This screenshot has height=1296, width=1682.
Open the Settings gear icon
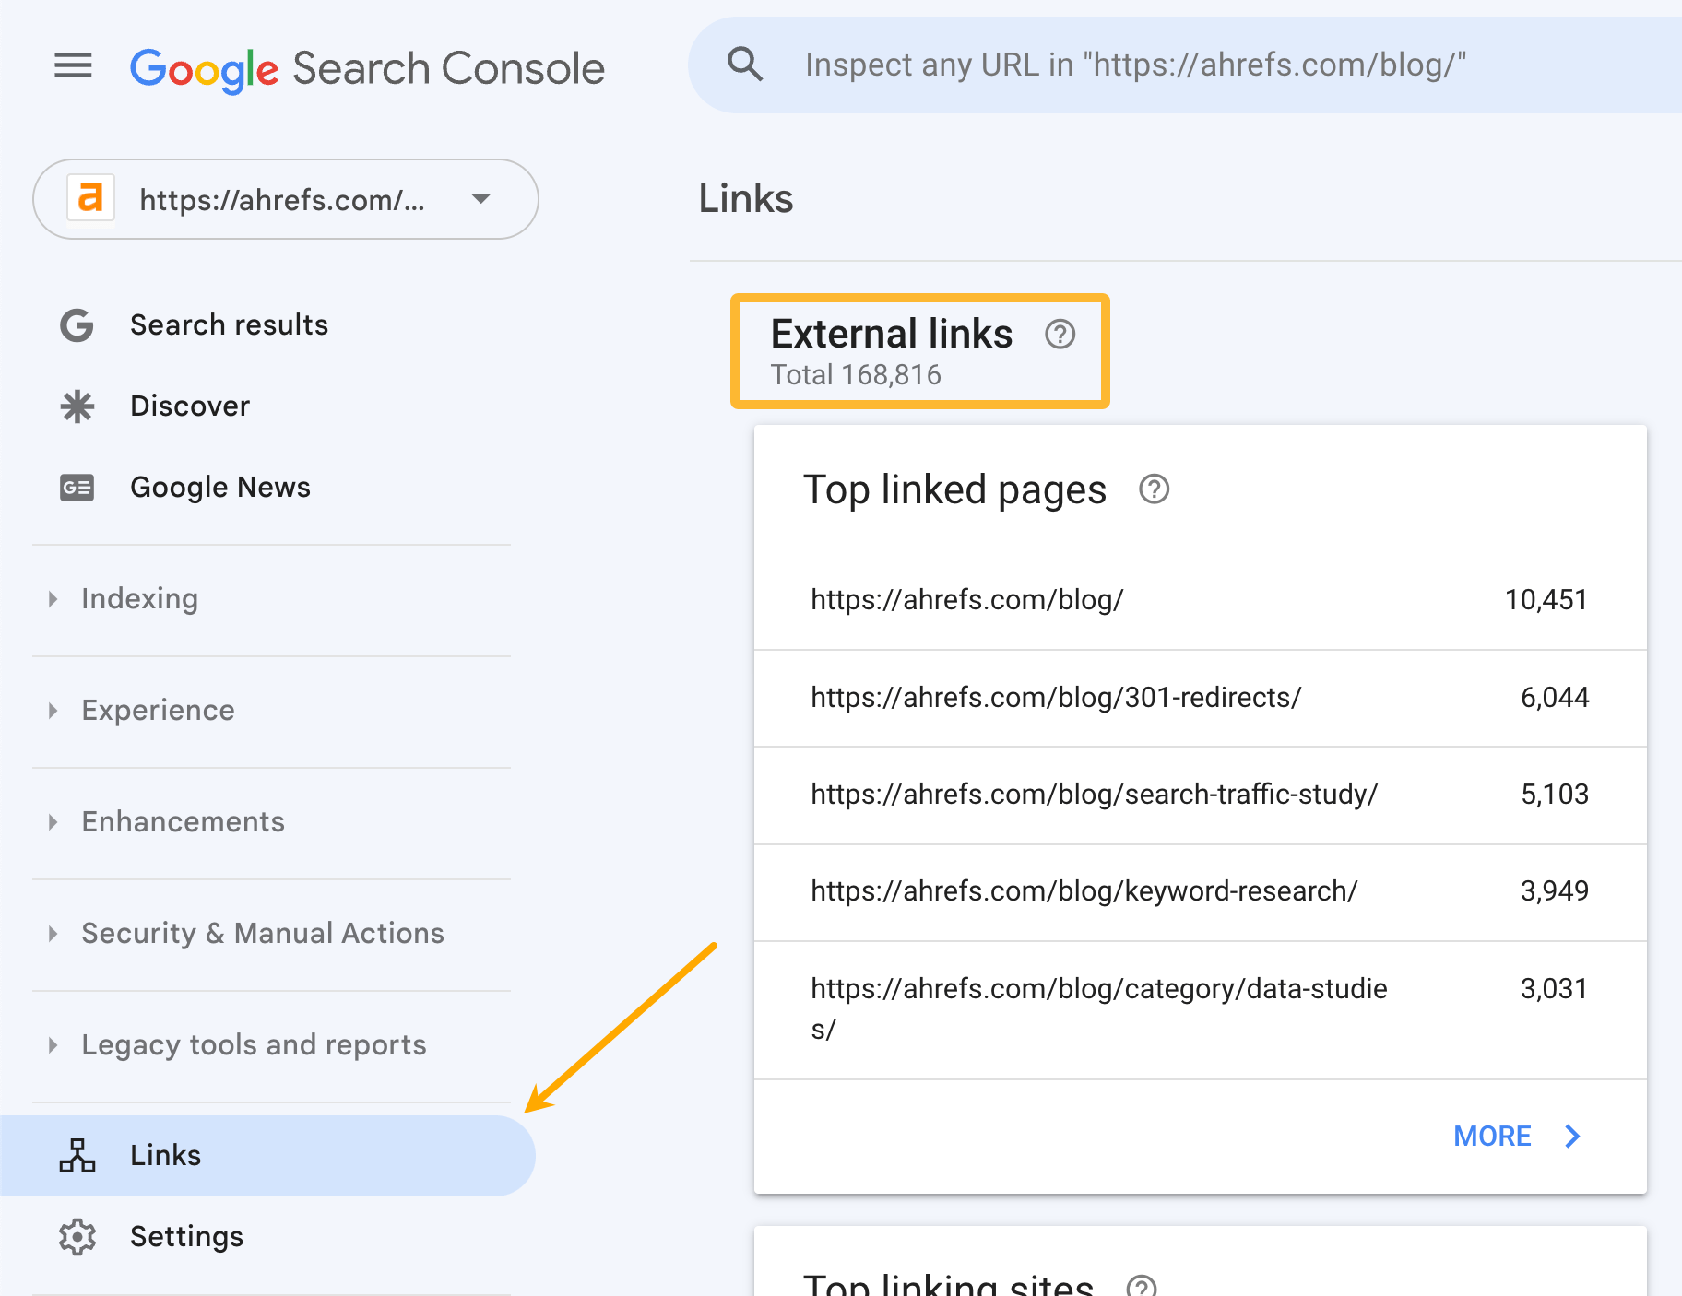tap(77, 1237)
